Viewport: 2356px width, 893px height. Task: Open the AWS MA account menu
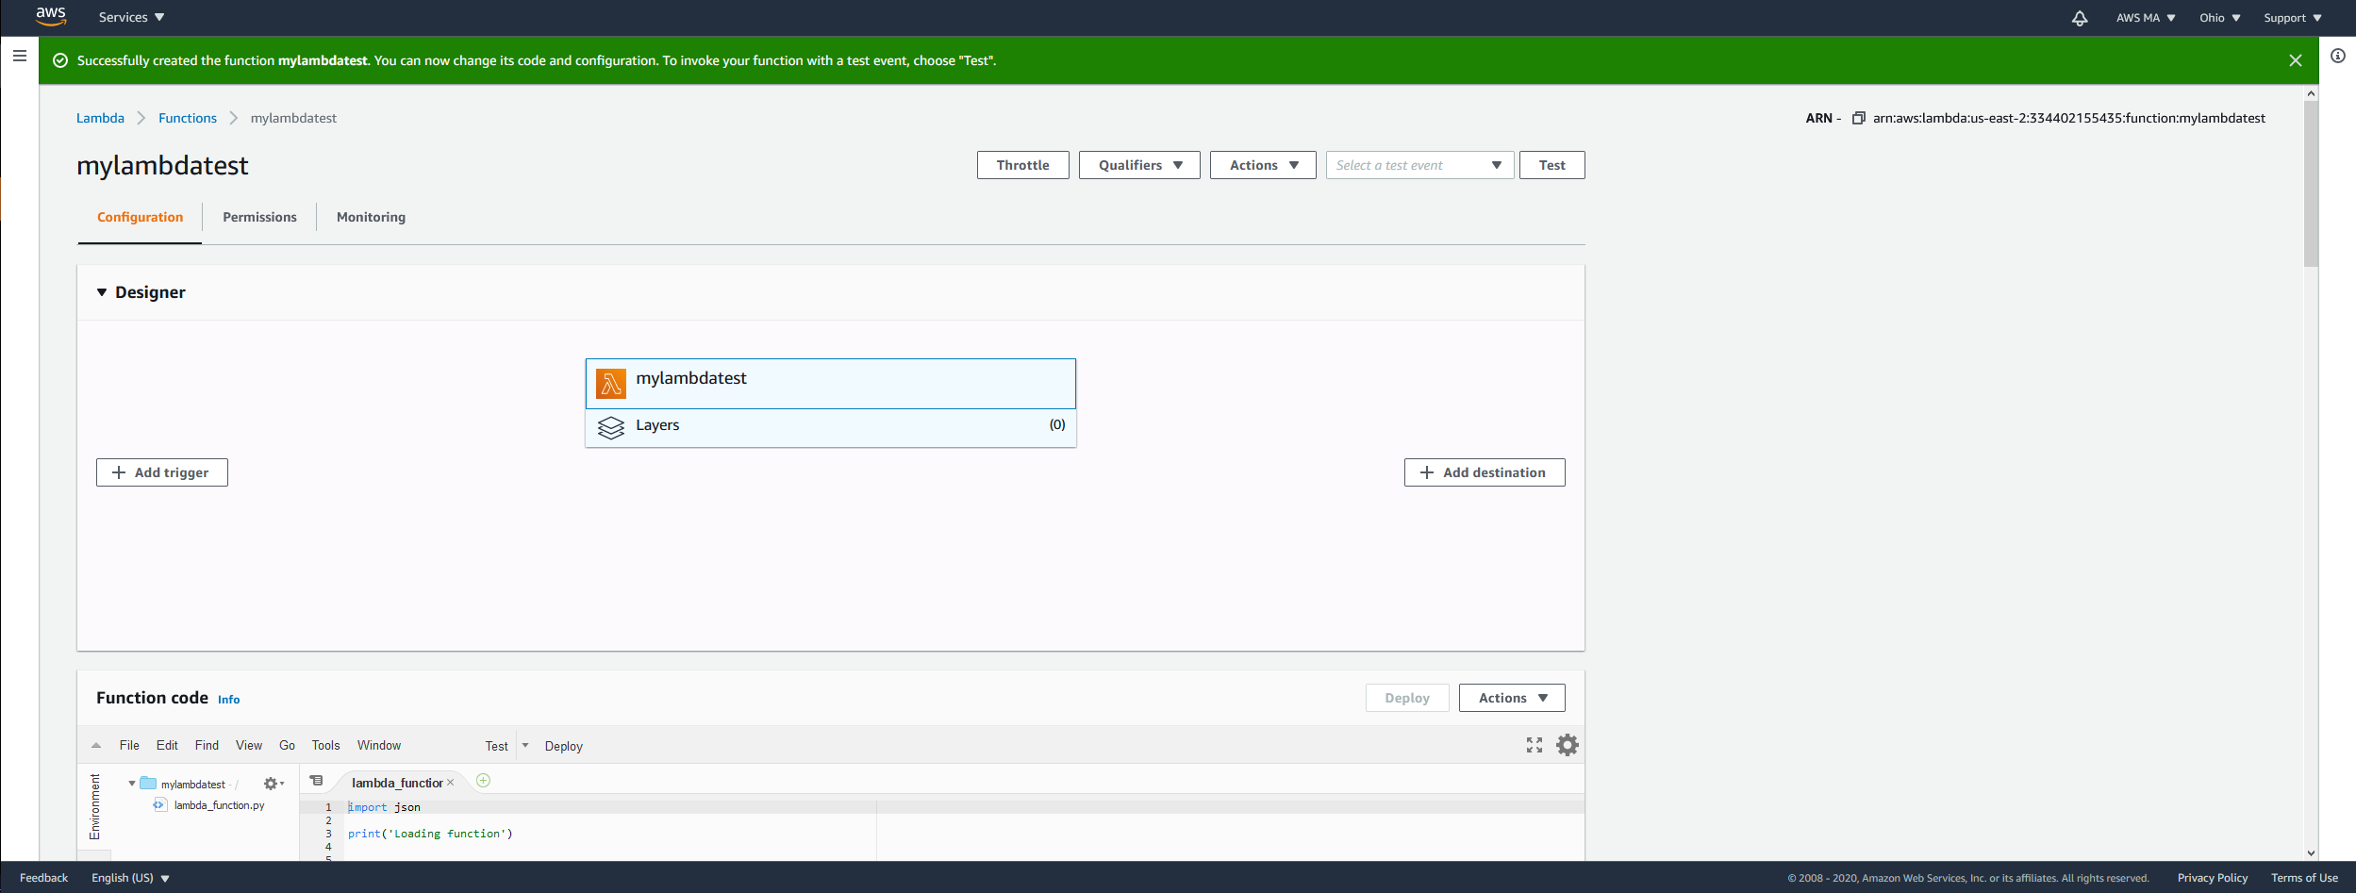point(2146,18)
